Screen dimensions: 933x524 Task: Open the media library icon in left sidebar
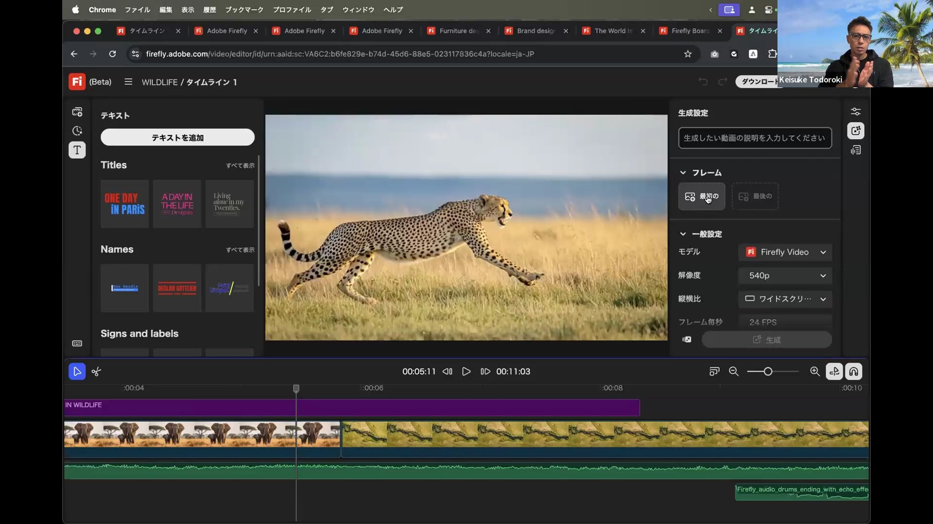(x=77, y=112)
